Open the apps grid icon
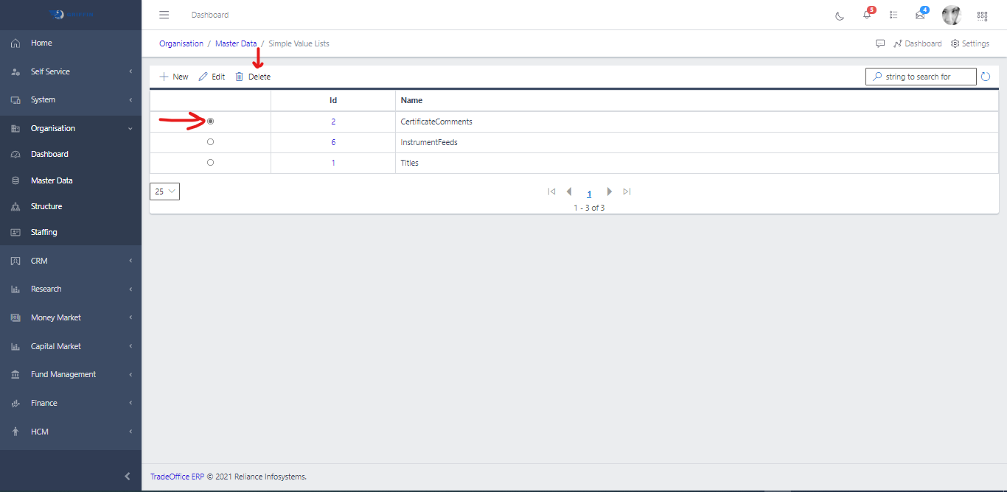 coord(982,15)
